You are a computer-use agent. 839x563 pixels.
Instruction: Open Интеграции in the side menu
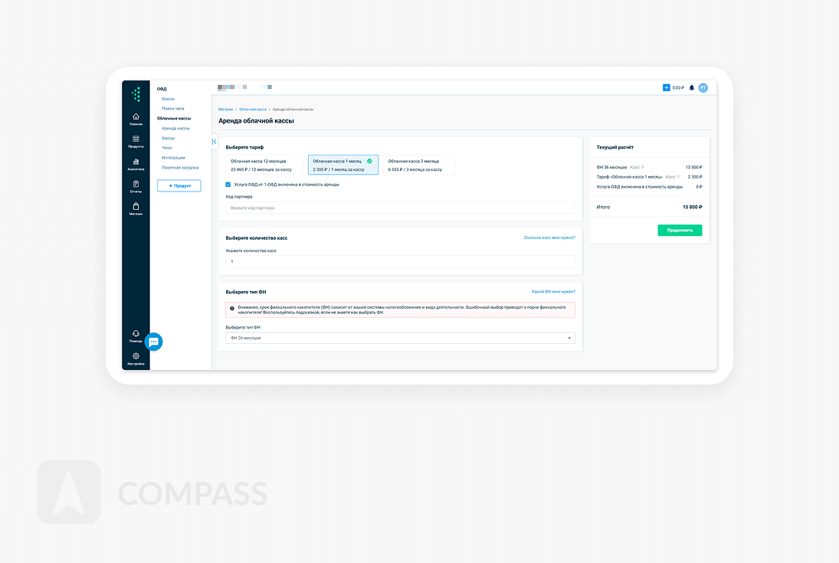pyautogui.click(x=173, y=158)
